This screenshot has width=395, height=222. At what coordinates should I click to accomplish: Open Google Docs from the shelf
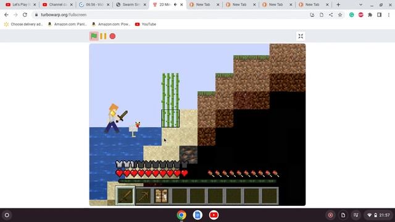[x=197, y=215]
